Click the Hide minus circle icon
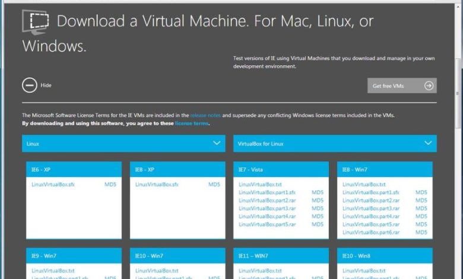463x279 pixels. point(30,85)
